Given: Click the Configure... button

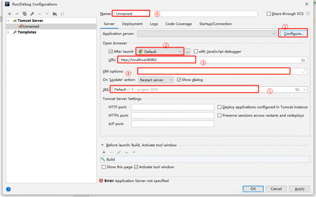Looking at the screenshot, I should 293,33.
